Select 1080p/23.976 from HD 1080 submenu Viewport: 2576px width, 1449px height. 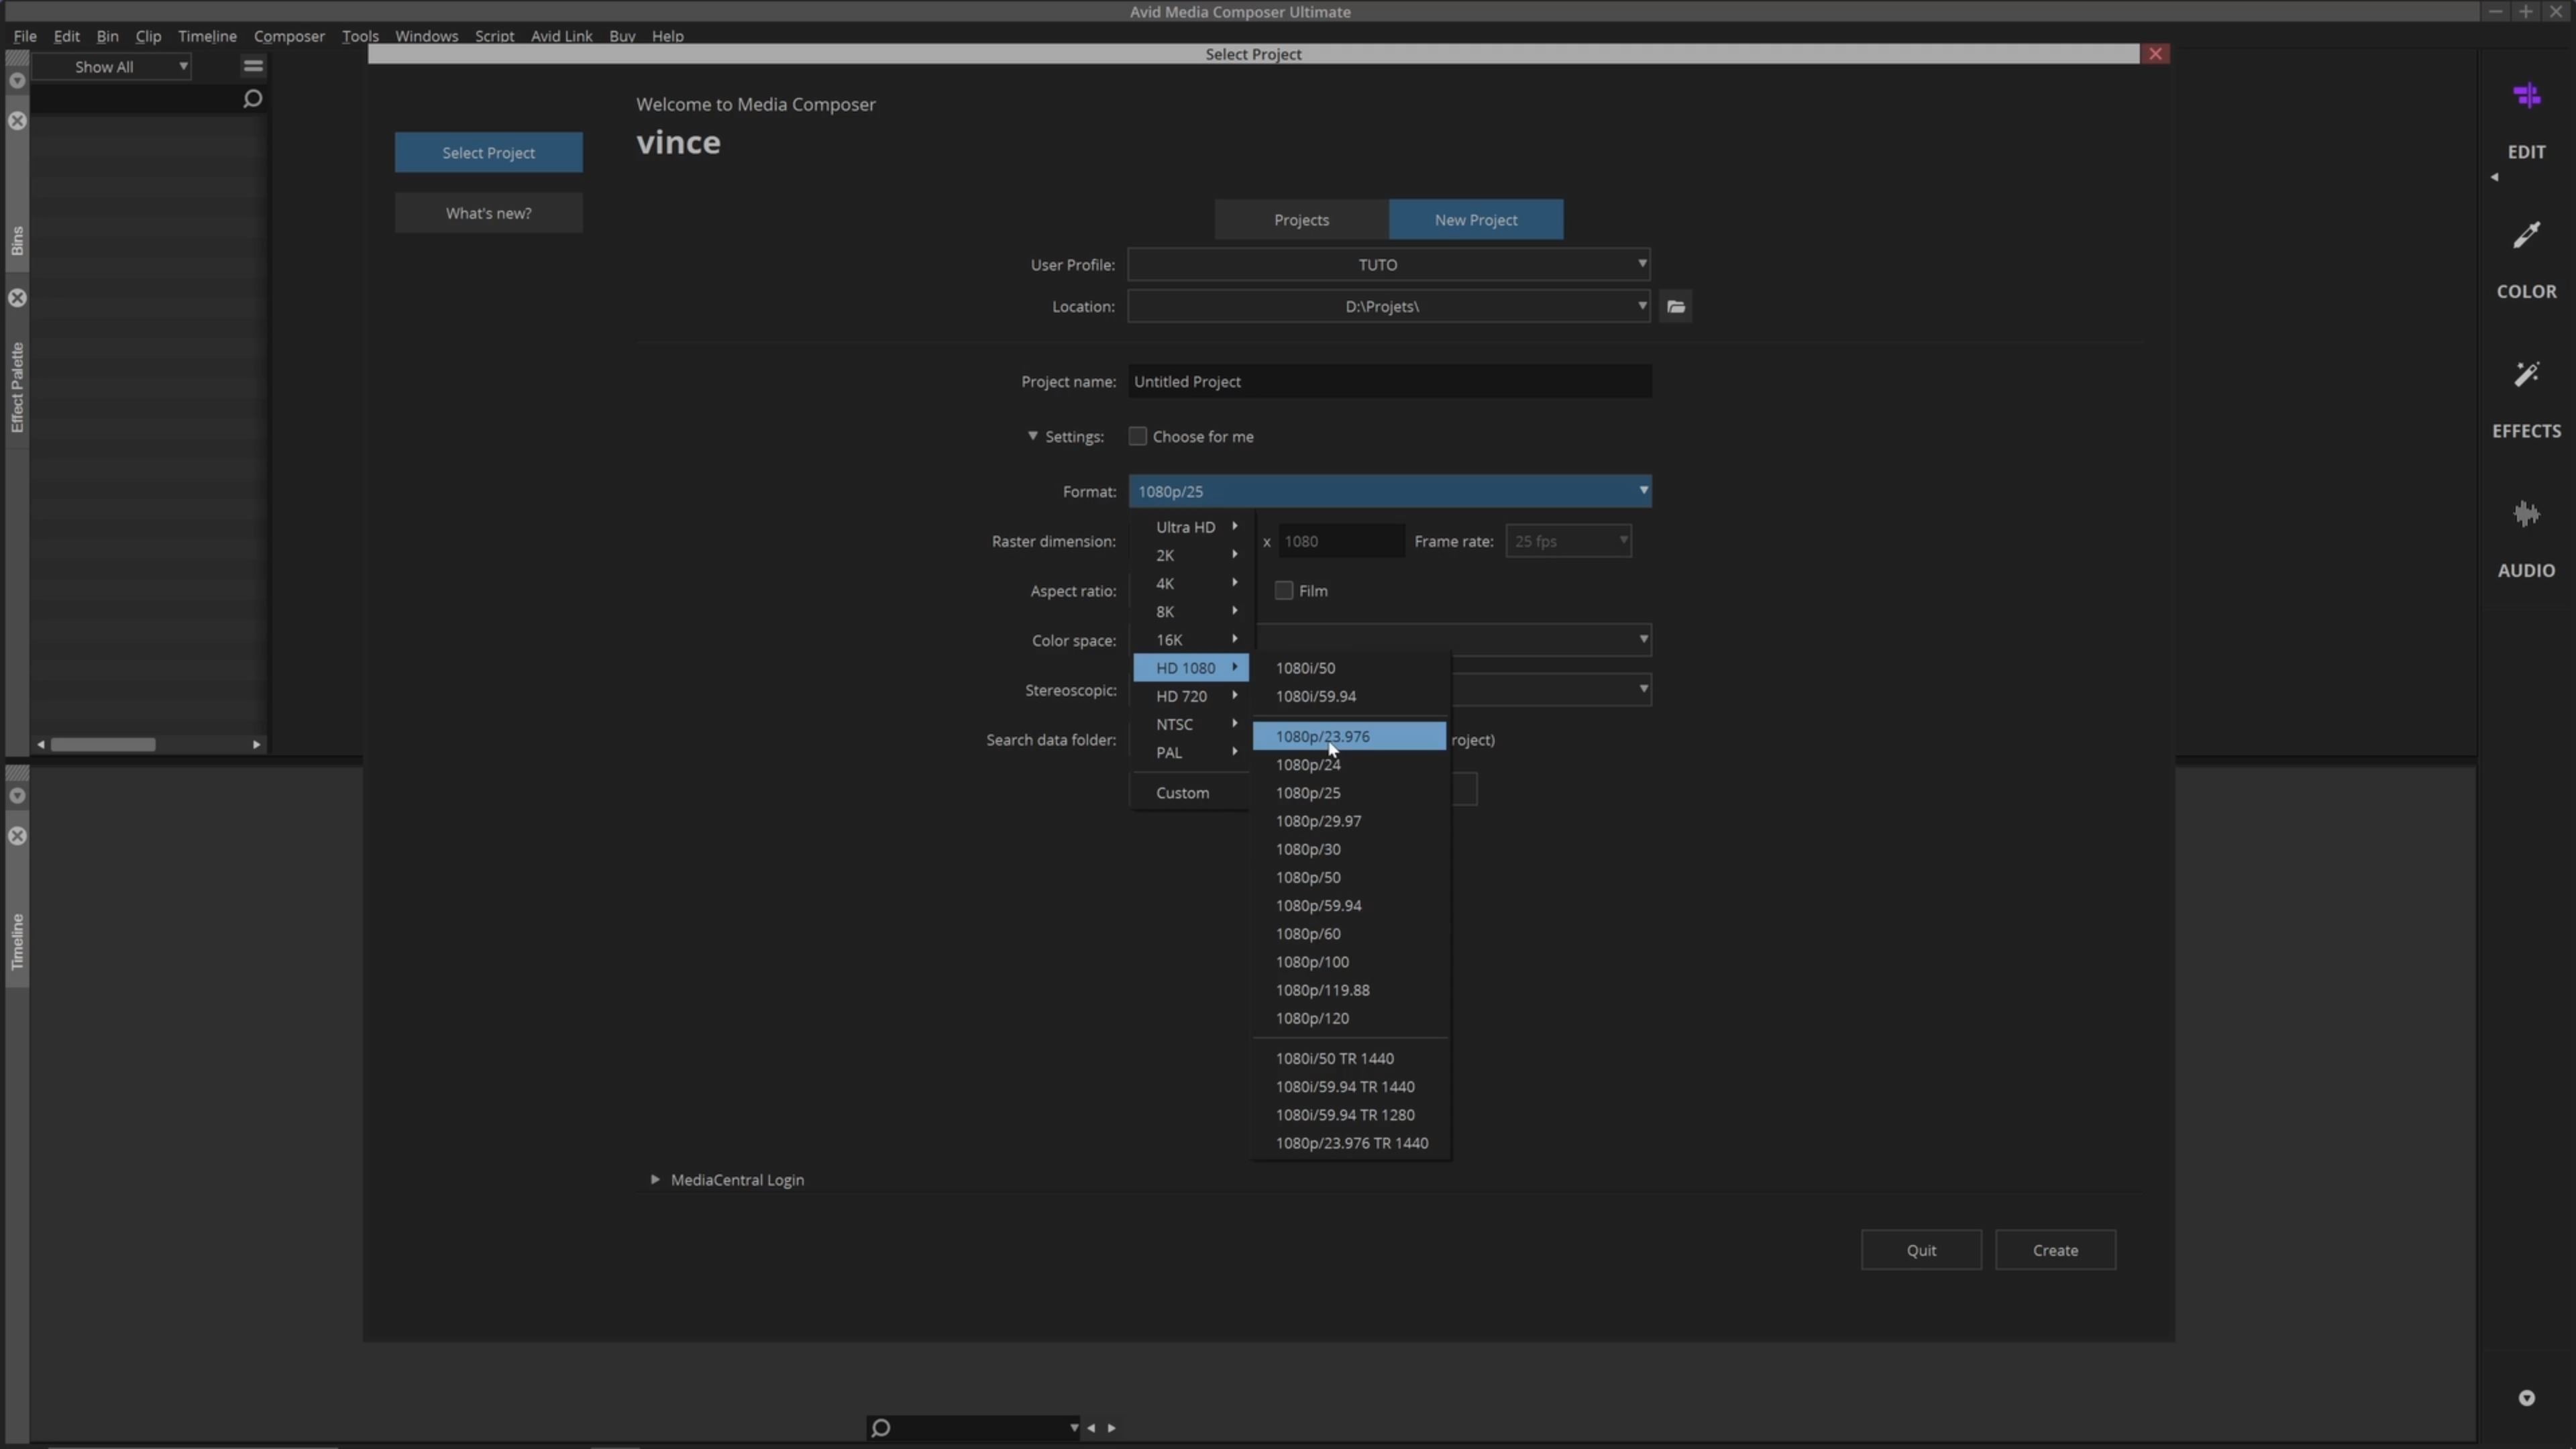pyautogui.click(x=1349, y=736)
